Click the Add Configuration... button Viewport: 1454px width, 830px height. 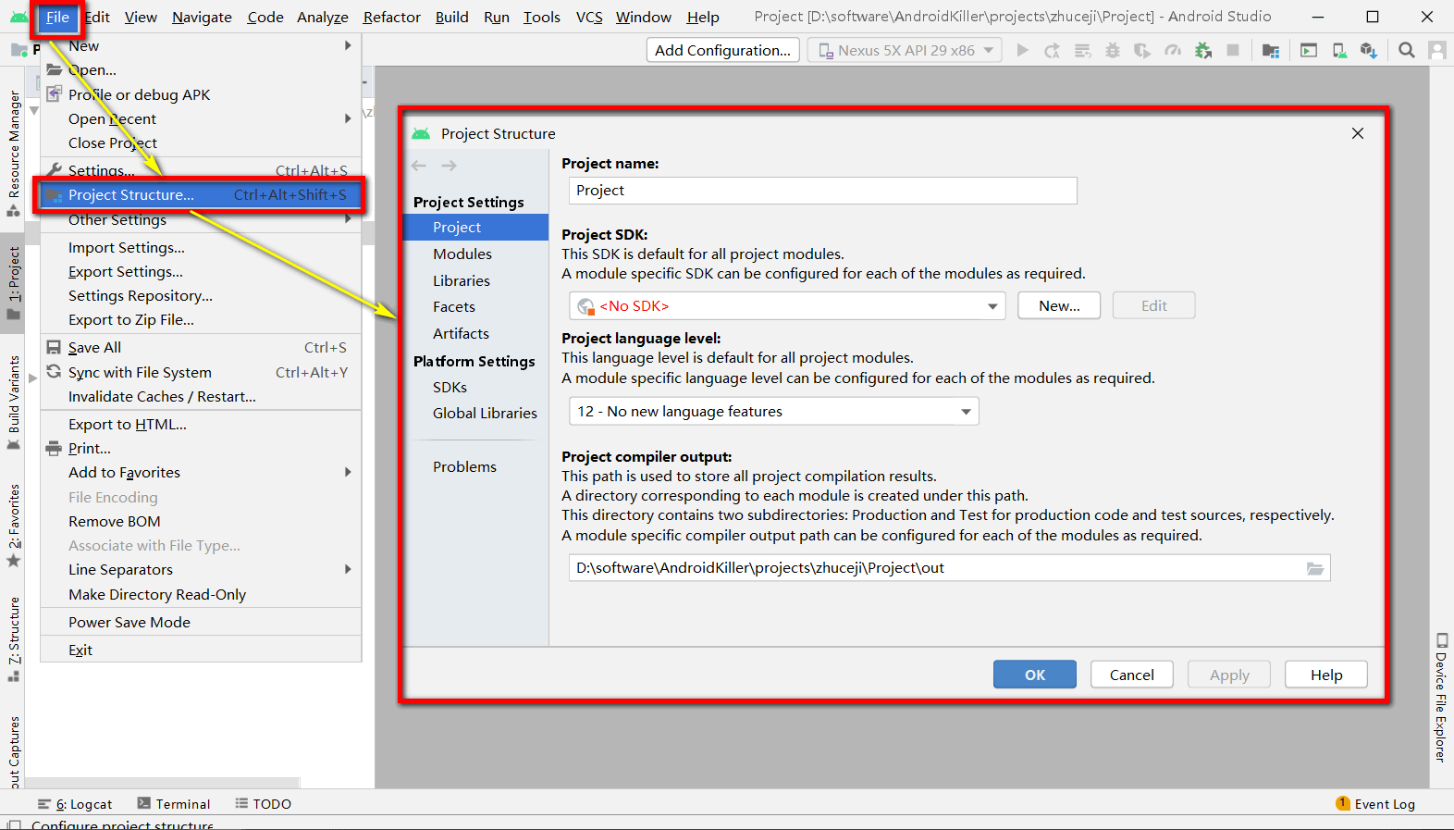click(x=722, y=50)
